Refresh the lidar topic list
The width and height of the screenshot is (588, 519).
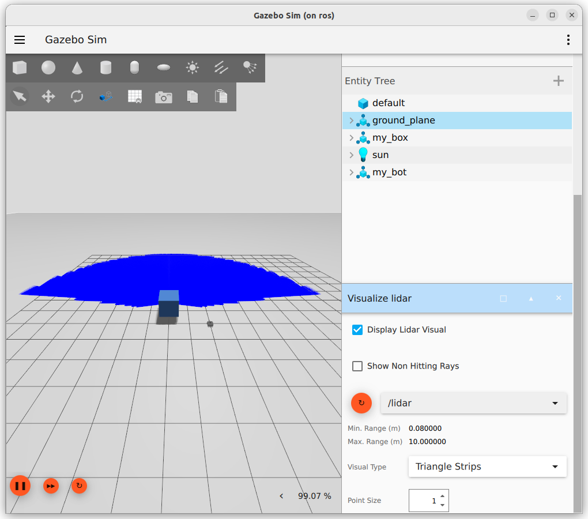point(361,403)
